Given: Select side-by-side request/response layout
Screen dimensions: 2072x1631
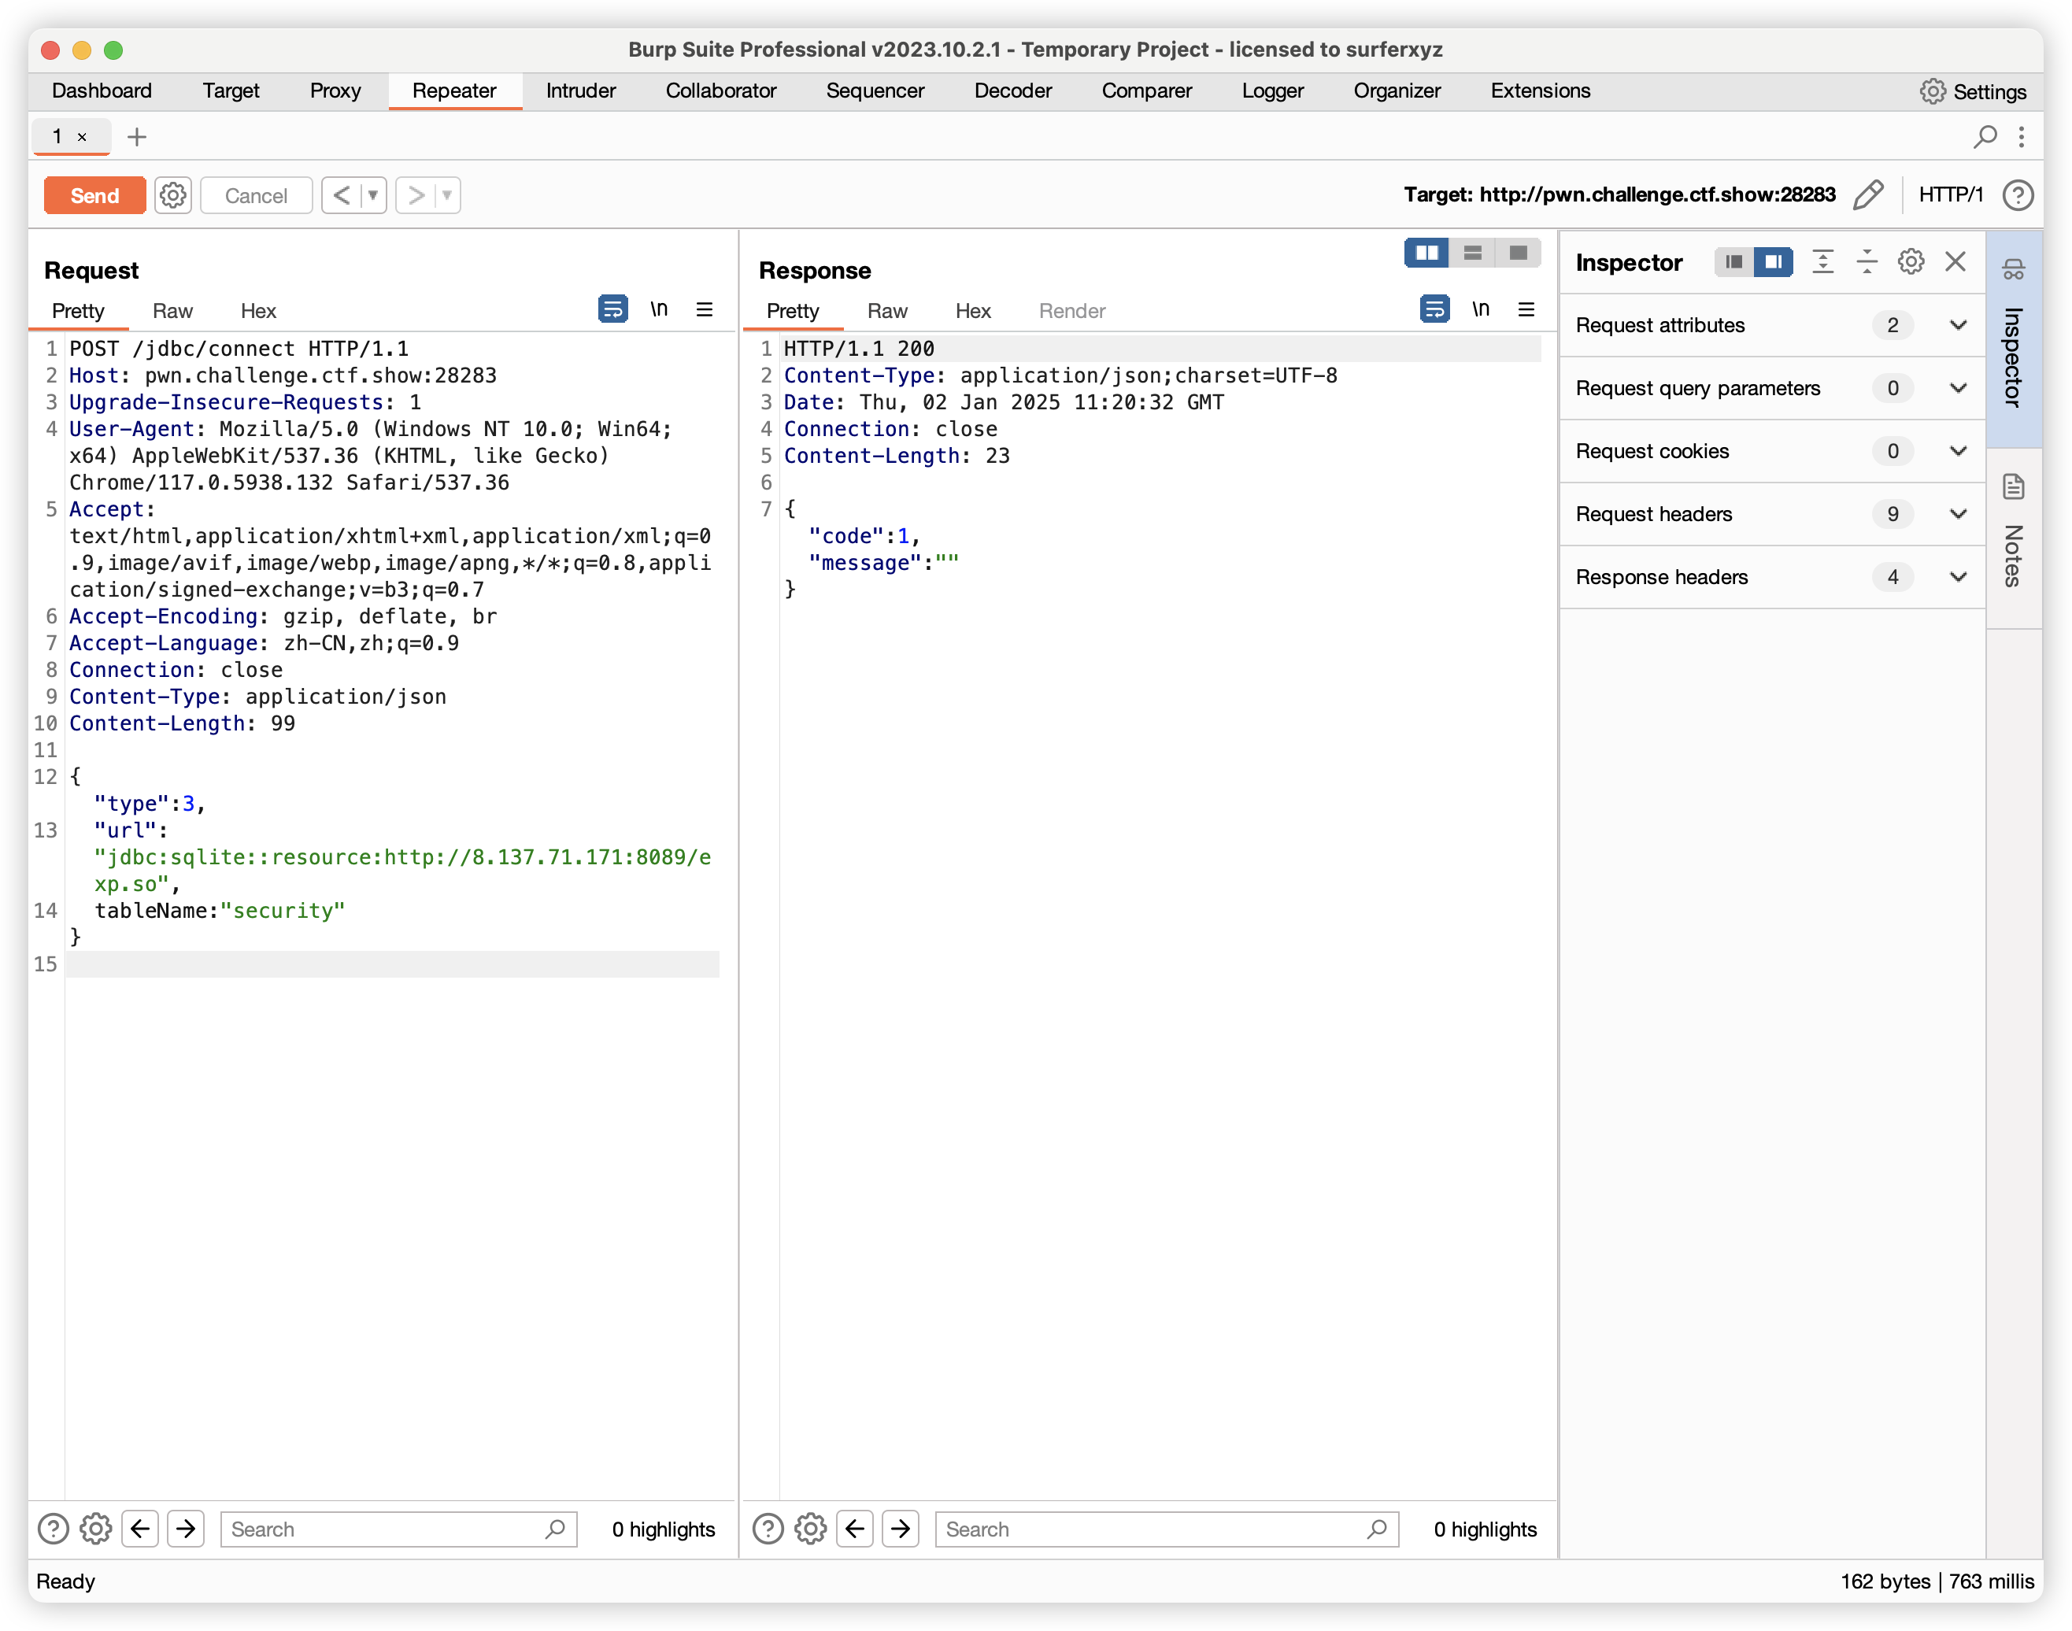Looking at the screenshot, I should click(x=1426, y=253).
